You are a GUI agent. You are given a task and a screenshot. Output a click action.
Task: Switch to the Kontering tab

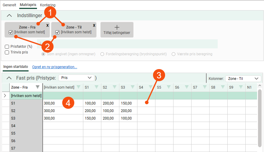tap(48, 5)
